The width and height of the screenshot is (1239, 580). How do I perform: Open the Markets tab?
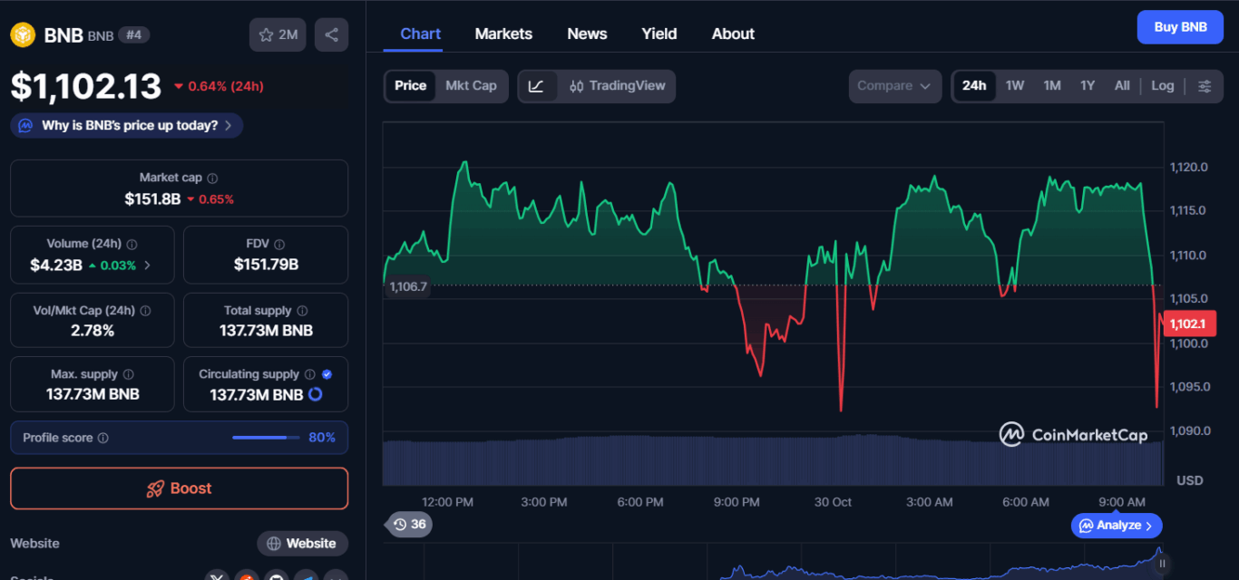click(x=503, y=34)
